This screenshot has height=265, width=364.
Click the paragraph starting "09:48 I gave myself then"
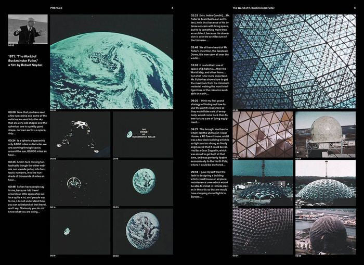(210, 184)
